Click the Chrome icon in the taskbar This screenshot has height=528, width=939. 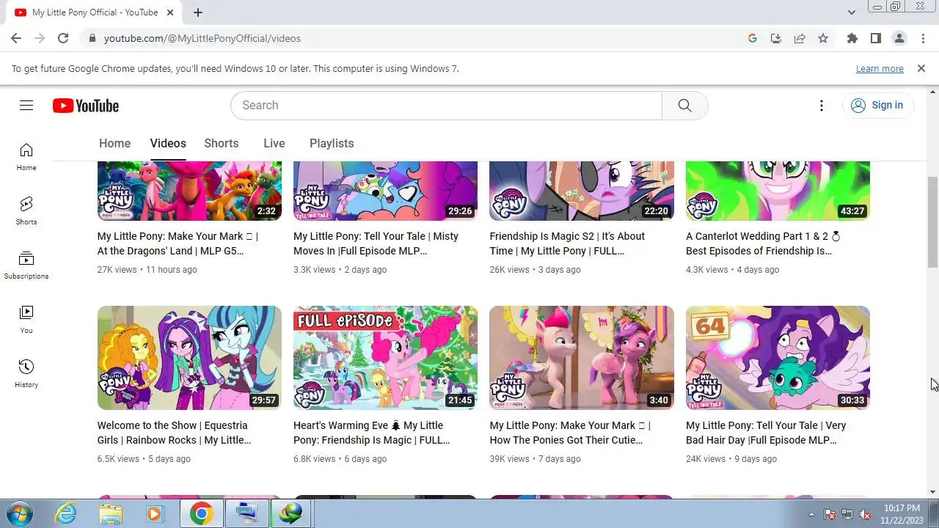coord(201,513)
